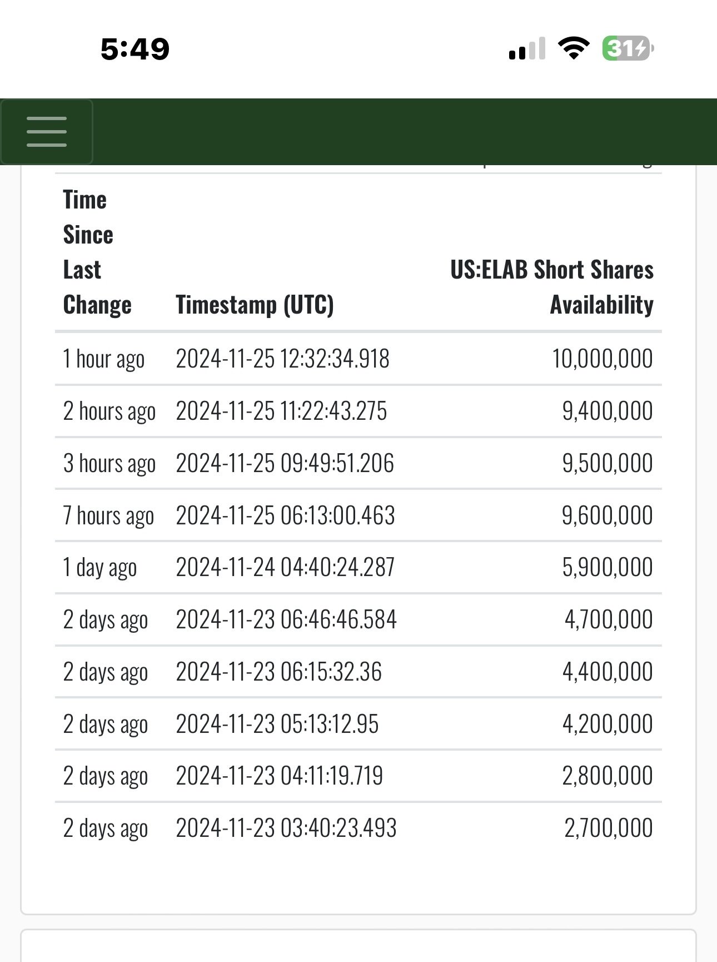The image size is (717, 962).
Task: Select the 9,400,000 availability value
Action: pyautogui.click(x=608, y=411)
